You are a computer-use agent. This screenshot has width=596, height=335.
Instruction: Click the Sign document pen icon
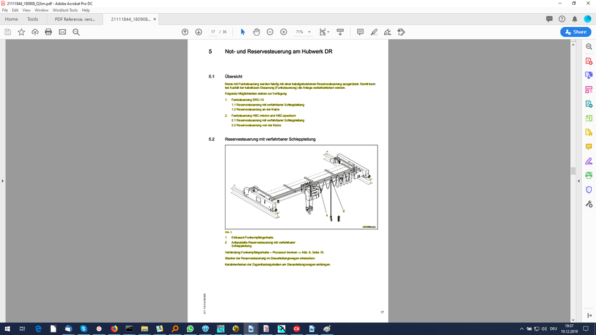pyautogui.click(x=387, y=32)
